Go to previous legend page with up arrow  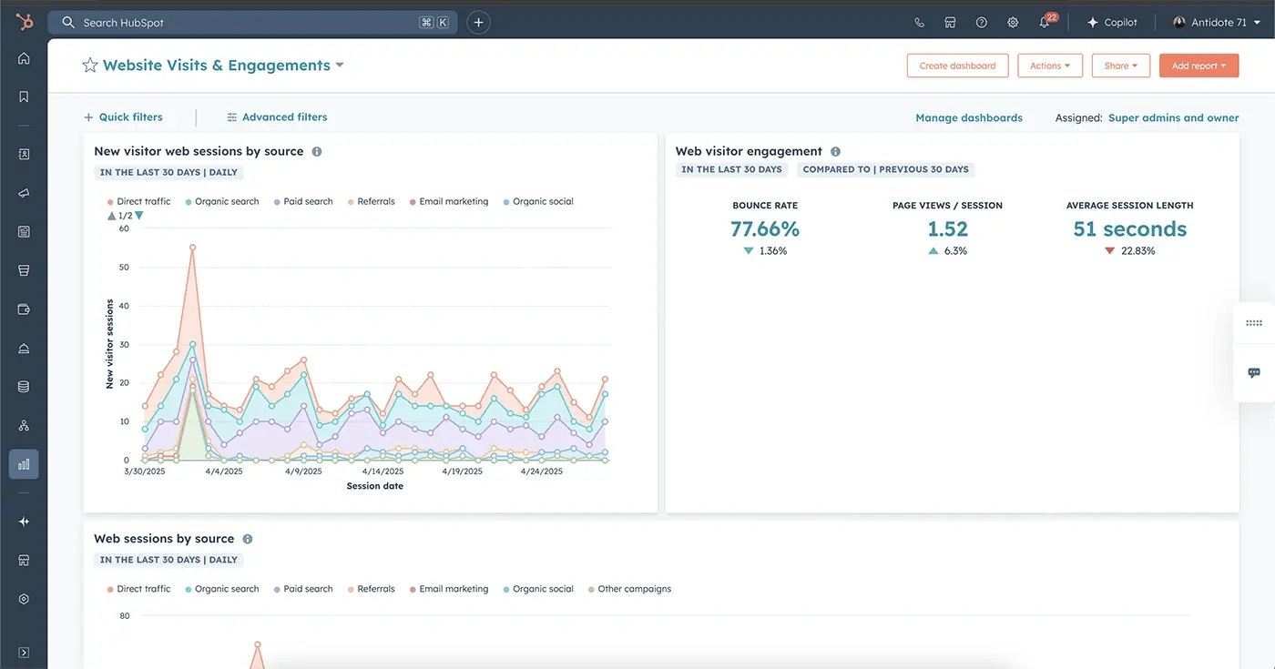[111, 216]
